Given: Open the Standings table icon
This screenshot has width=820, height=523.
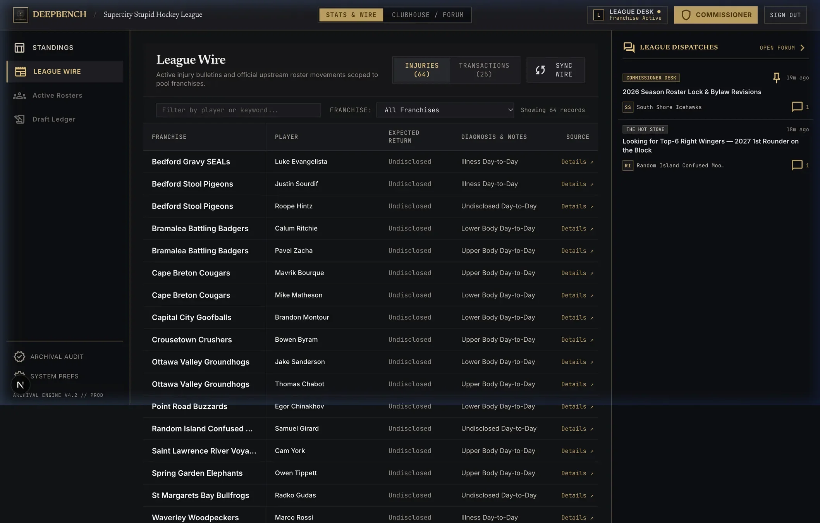Looking at the screenshot, I should [x=19, y=48].
